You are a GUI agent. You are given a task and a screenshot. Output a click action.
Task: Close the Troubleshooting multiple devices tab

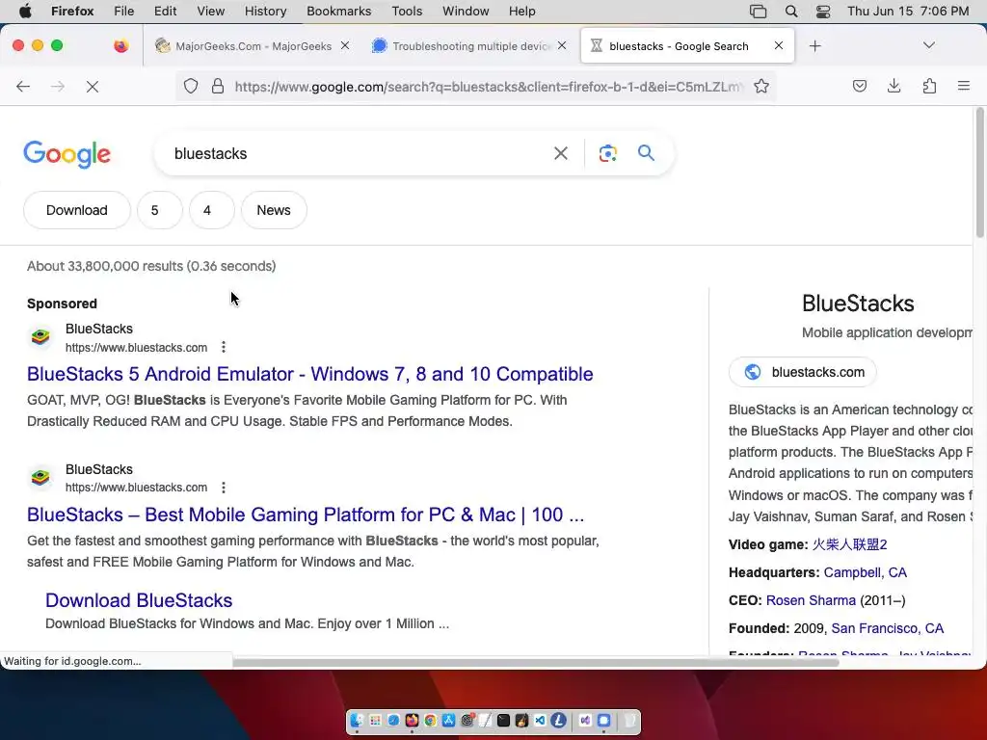[x=562, y=45]
